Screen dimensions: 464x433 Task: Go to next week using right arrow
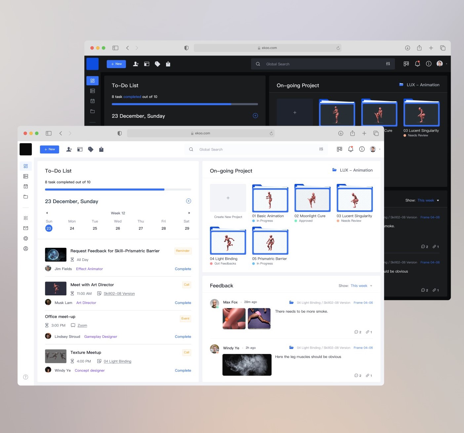tap(189, 213)
